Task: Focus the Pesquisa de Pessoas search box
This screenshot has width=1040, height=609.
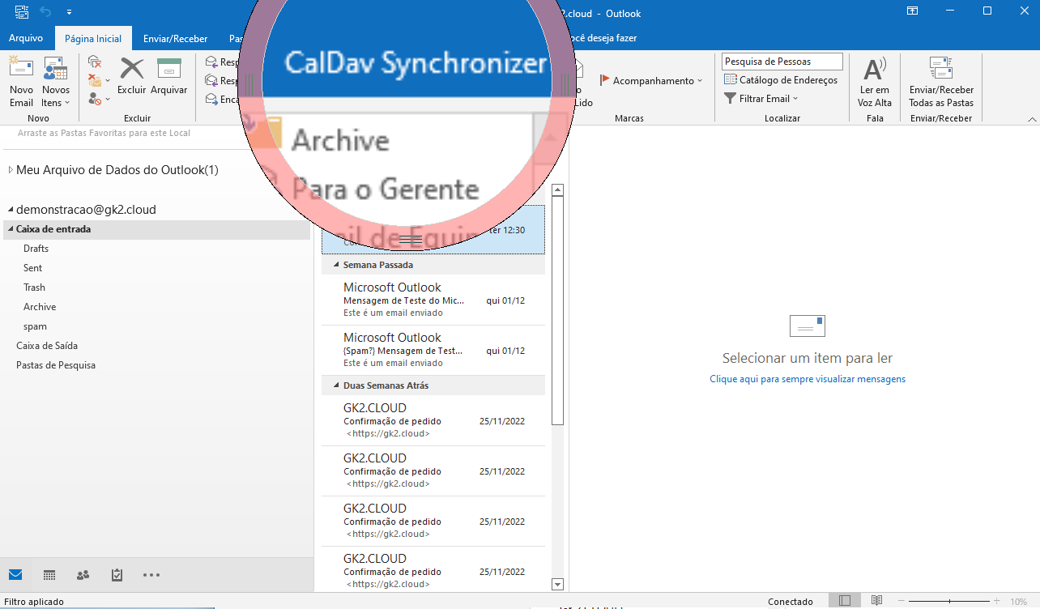Action: (782, 62)
